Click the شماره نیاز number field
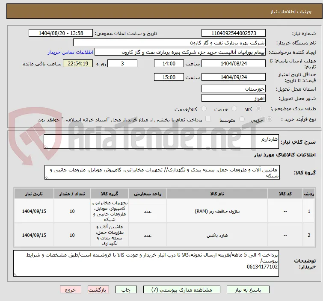Viewport: 323px width, 301px height. click(234, 33)
